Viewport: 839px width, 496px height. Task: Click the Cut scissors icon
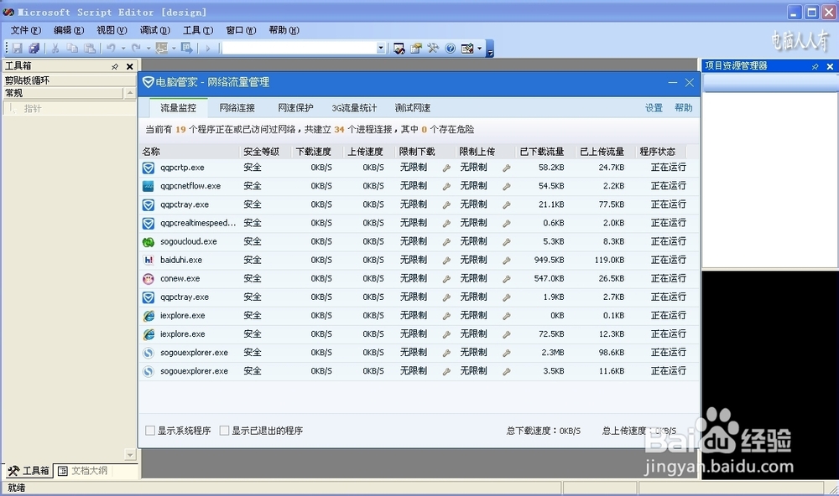pyautogui.click(x=55, y=48)
